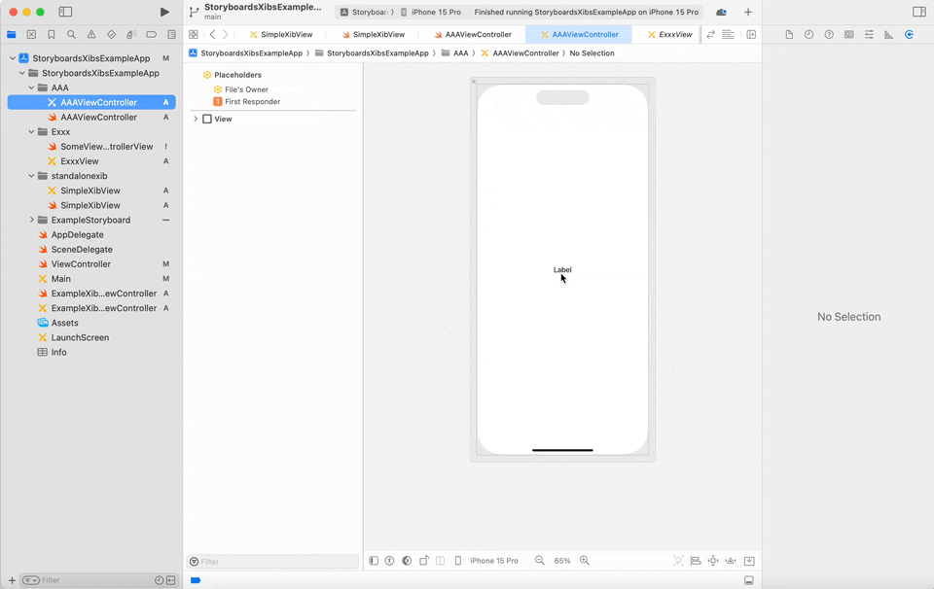The width and height of the screenshot is (934, 589).
Task: Zoom out the canvas
Action: tap(540, 561)
